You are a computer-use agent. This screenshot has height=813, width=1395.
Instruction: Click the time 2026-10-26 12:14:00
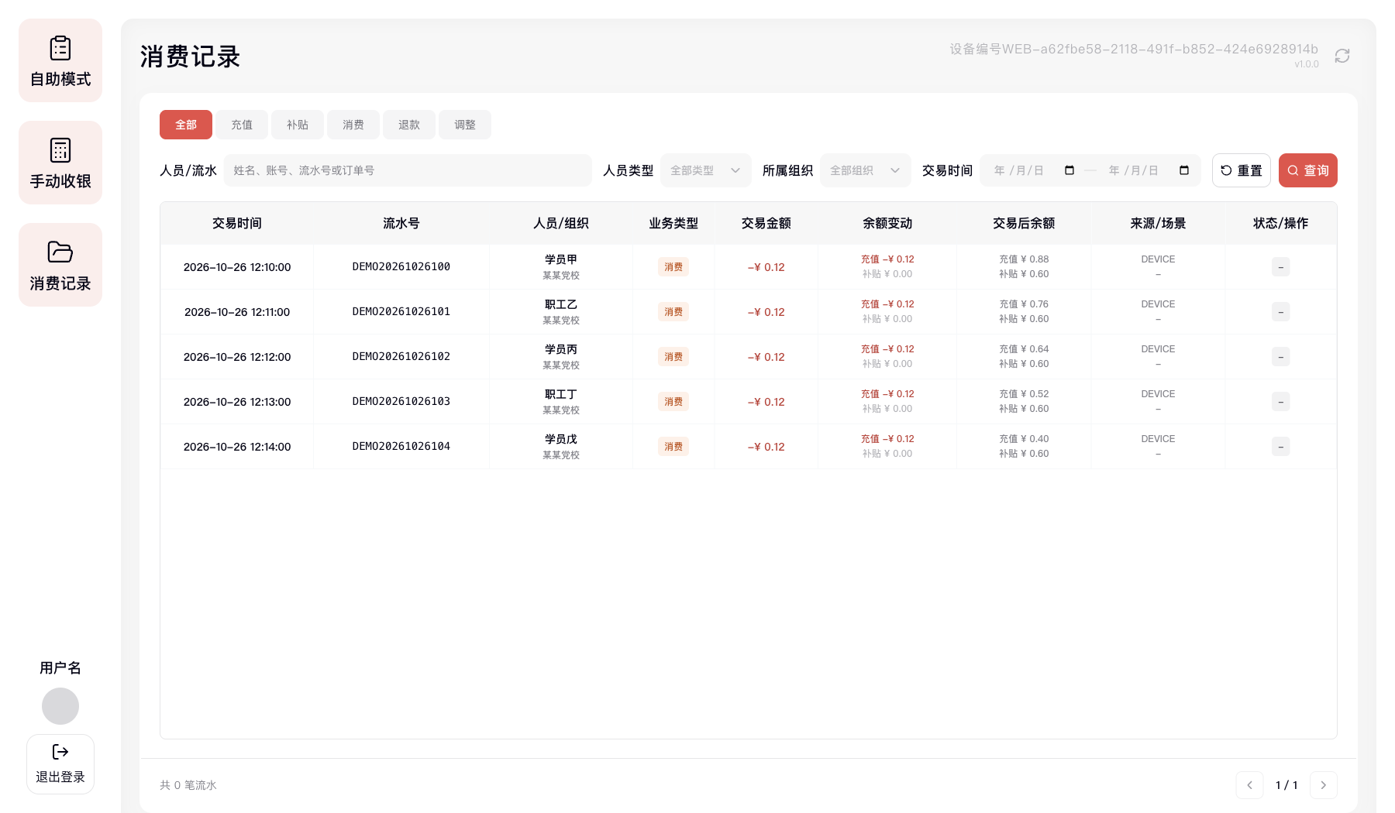pyautogui.click(x=237, y=447)
